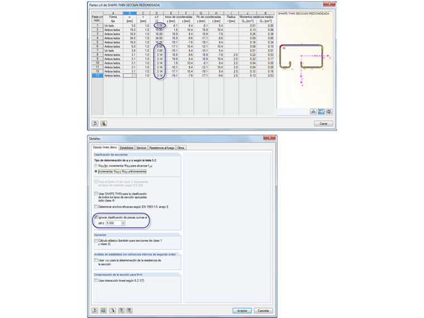424x318 pixels.
Task: Click the c/t limit input field showing 5.000
Action: [114, 223]
